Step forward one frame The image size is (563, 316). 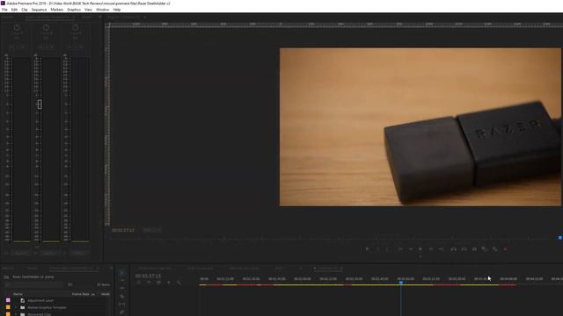pyautogui.click(x=431, y=249)
